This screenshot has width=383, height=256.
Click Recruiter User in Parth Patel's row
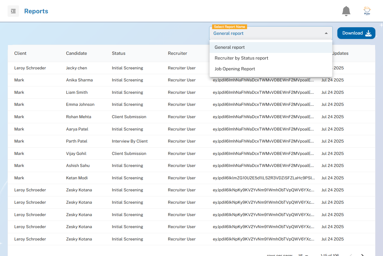(x=182, y=141)
